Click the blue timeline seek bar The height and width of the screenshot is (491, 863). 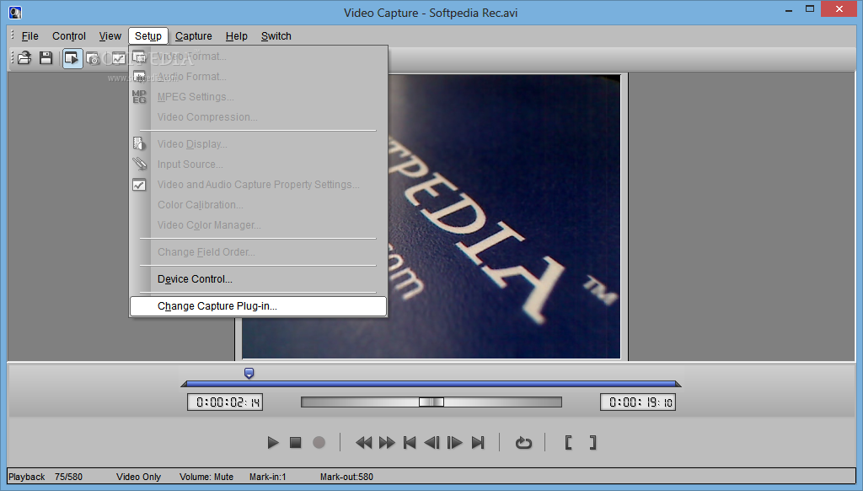pyautogui.click(x=431, y=384)
